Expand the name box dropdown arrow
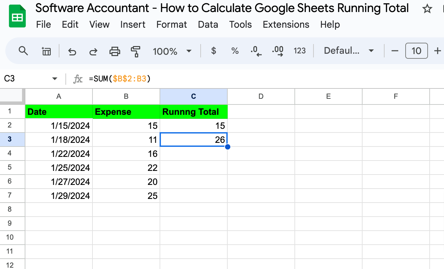The image size is (444, 269). (x=55, y=79)
